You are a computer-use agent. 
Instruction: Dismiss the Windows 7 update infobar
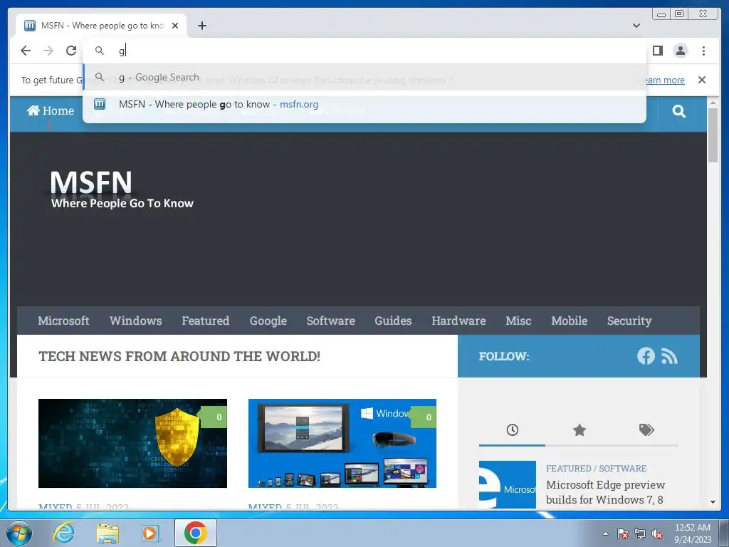tap(702, 80)
